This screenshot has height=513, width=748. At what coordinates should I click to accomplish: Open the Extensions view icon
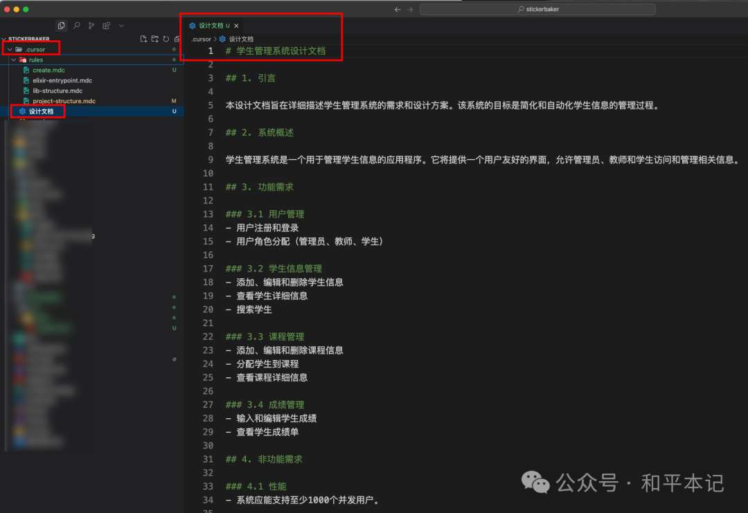105,25
